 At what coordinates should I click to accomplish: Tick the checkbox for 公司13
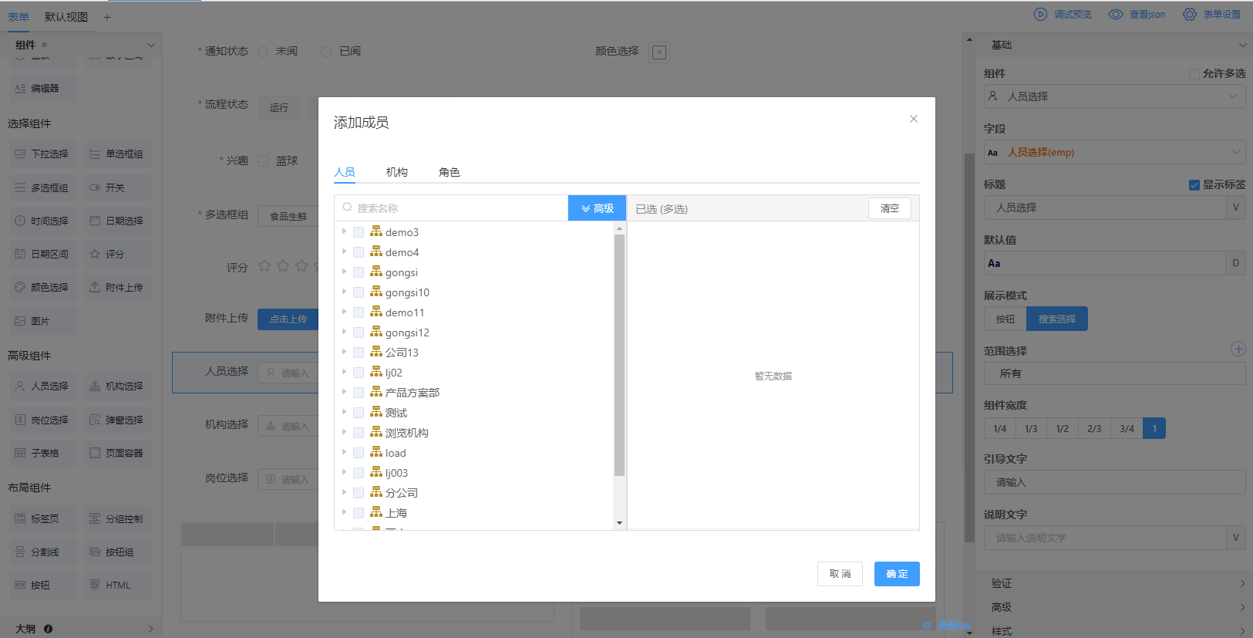pyautogui.click(x=359, y=353)
